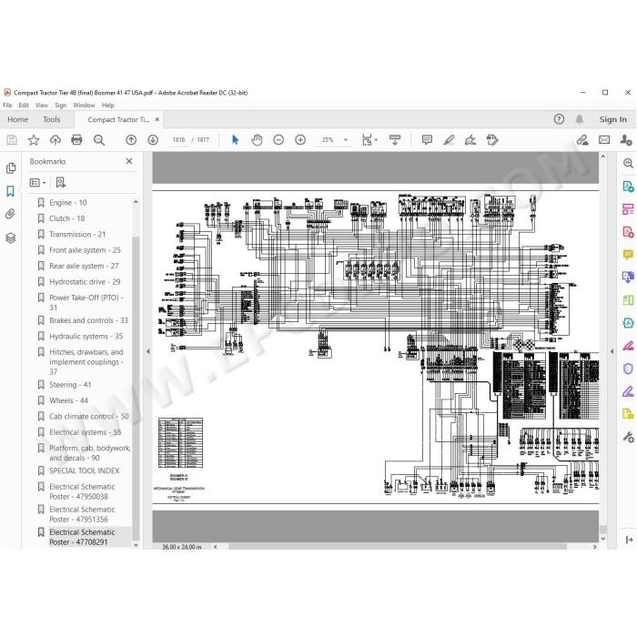Switch to the Tools tab
This screenshot has height=637, width=637.
52,119
